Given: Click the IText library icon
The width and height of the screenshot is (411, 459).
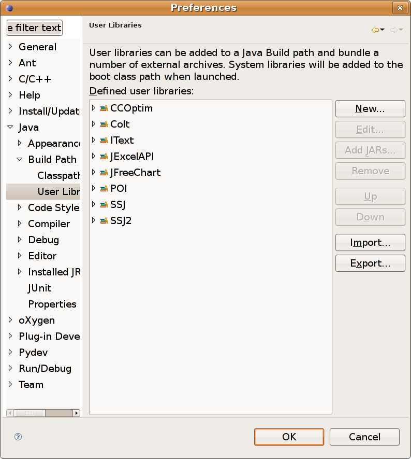Looking at the screenshot, I should [x=104, y=141].
